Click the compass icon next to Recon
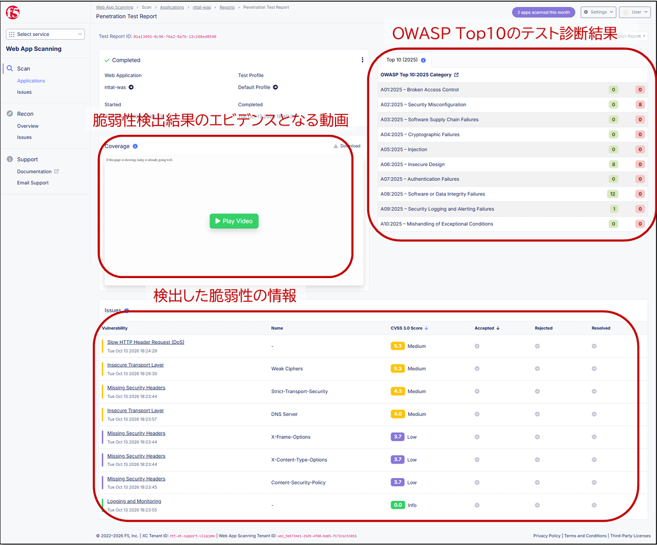Image resolution: width=657 pixels, height=545 pixels. tap(9, 114)
